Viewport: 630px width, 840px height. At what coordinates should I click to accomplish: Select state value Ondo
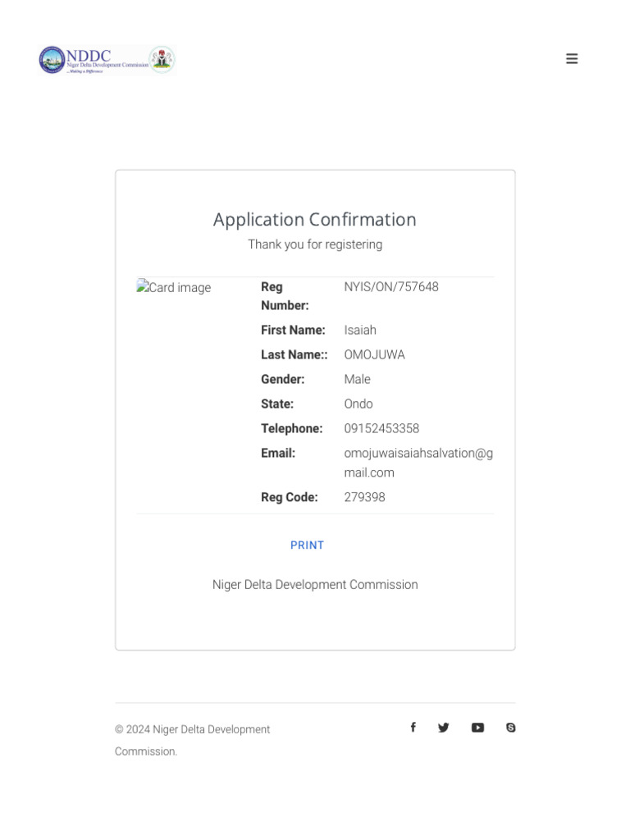point(358,404)
